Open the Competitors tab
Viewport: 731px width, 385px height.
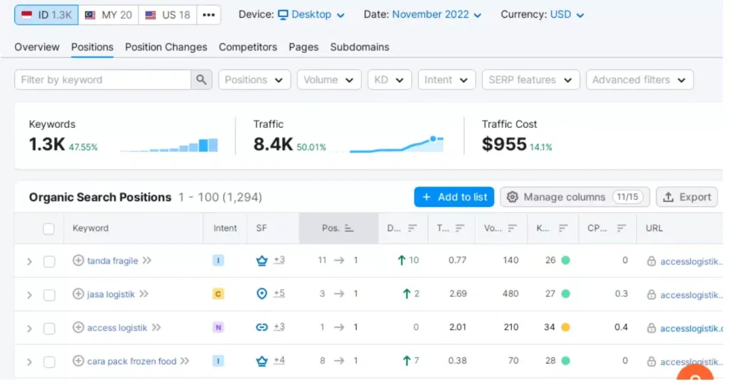pyautogui.click(x=248, y=47)
